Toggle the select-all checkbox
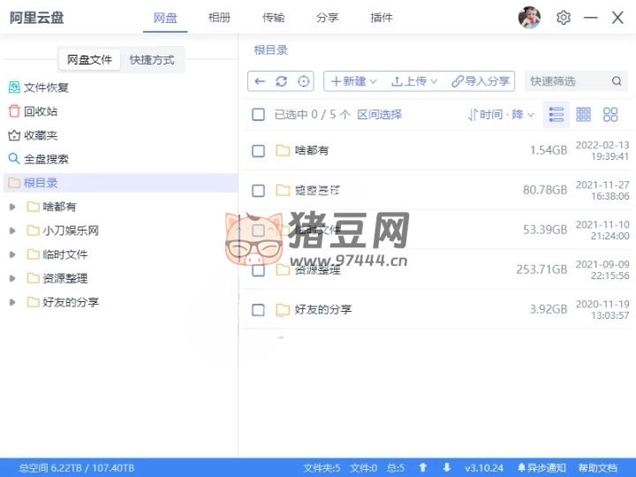Screen dimensions: 636x477 click(x=258, y=115)
